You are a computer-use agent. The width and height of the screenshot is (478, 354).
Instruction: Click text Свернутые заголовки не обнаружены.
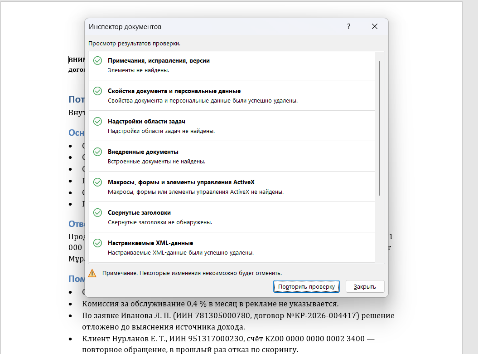point(160,222)
